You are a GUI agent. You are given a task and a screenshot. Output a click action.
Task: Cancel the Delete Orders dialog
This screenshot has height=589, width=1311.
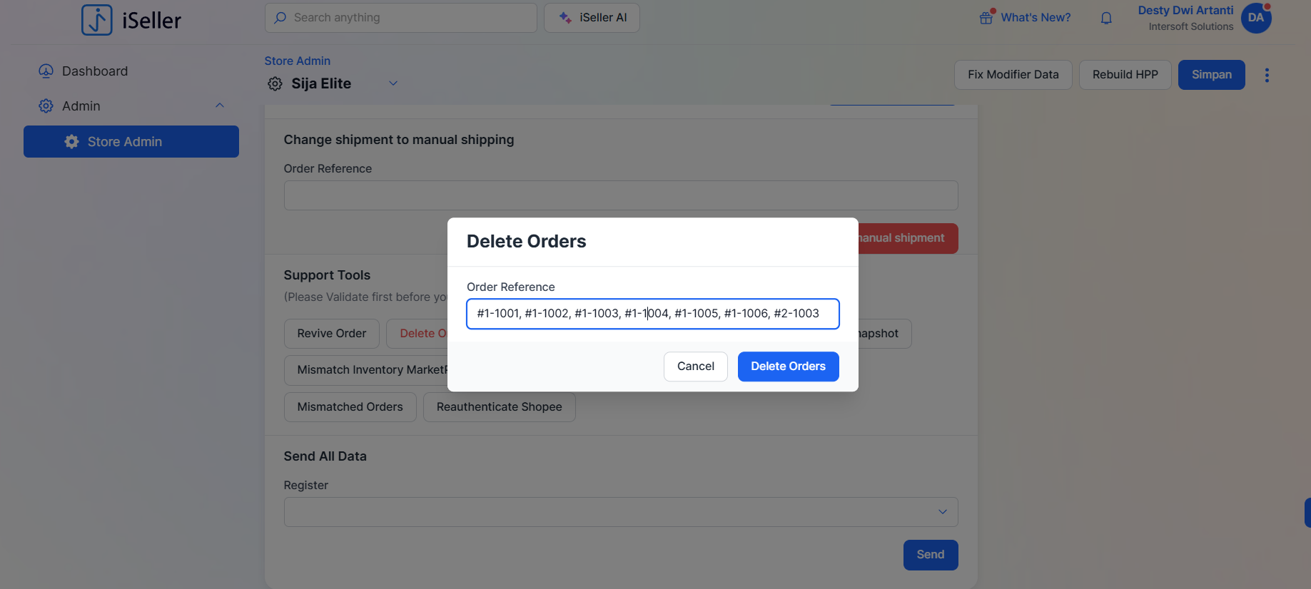pos(695,367)
